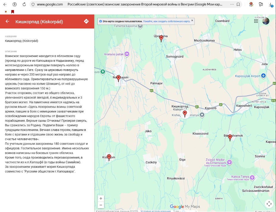Viewport: 276px width, 212px height.
Task: Select the red pin at Újvárfalva
Action: click(161, 38)
